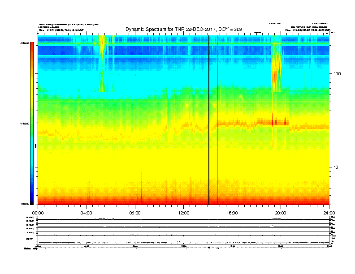Click the red top of the color bar
This screenshot has width=355, height=274.
click(x=32, y=44)
